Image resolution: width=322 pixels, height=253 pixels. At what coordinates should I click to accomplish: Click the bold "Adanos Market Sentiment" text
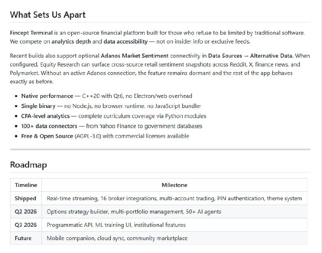[x=135, y=56]
